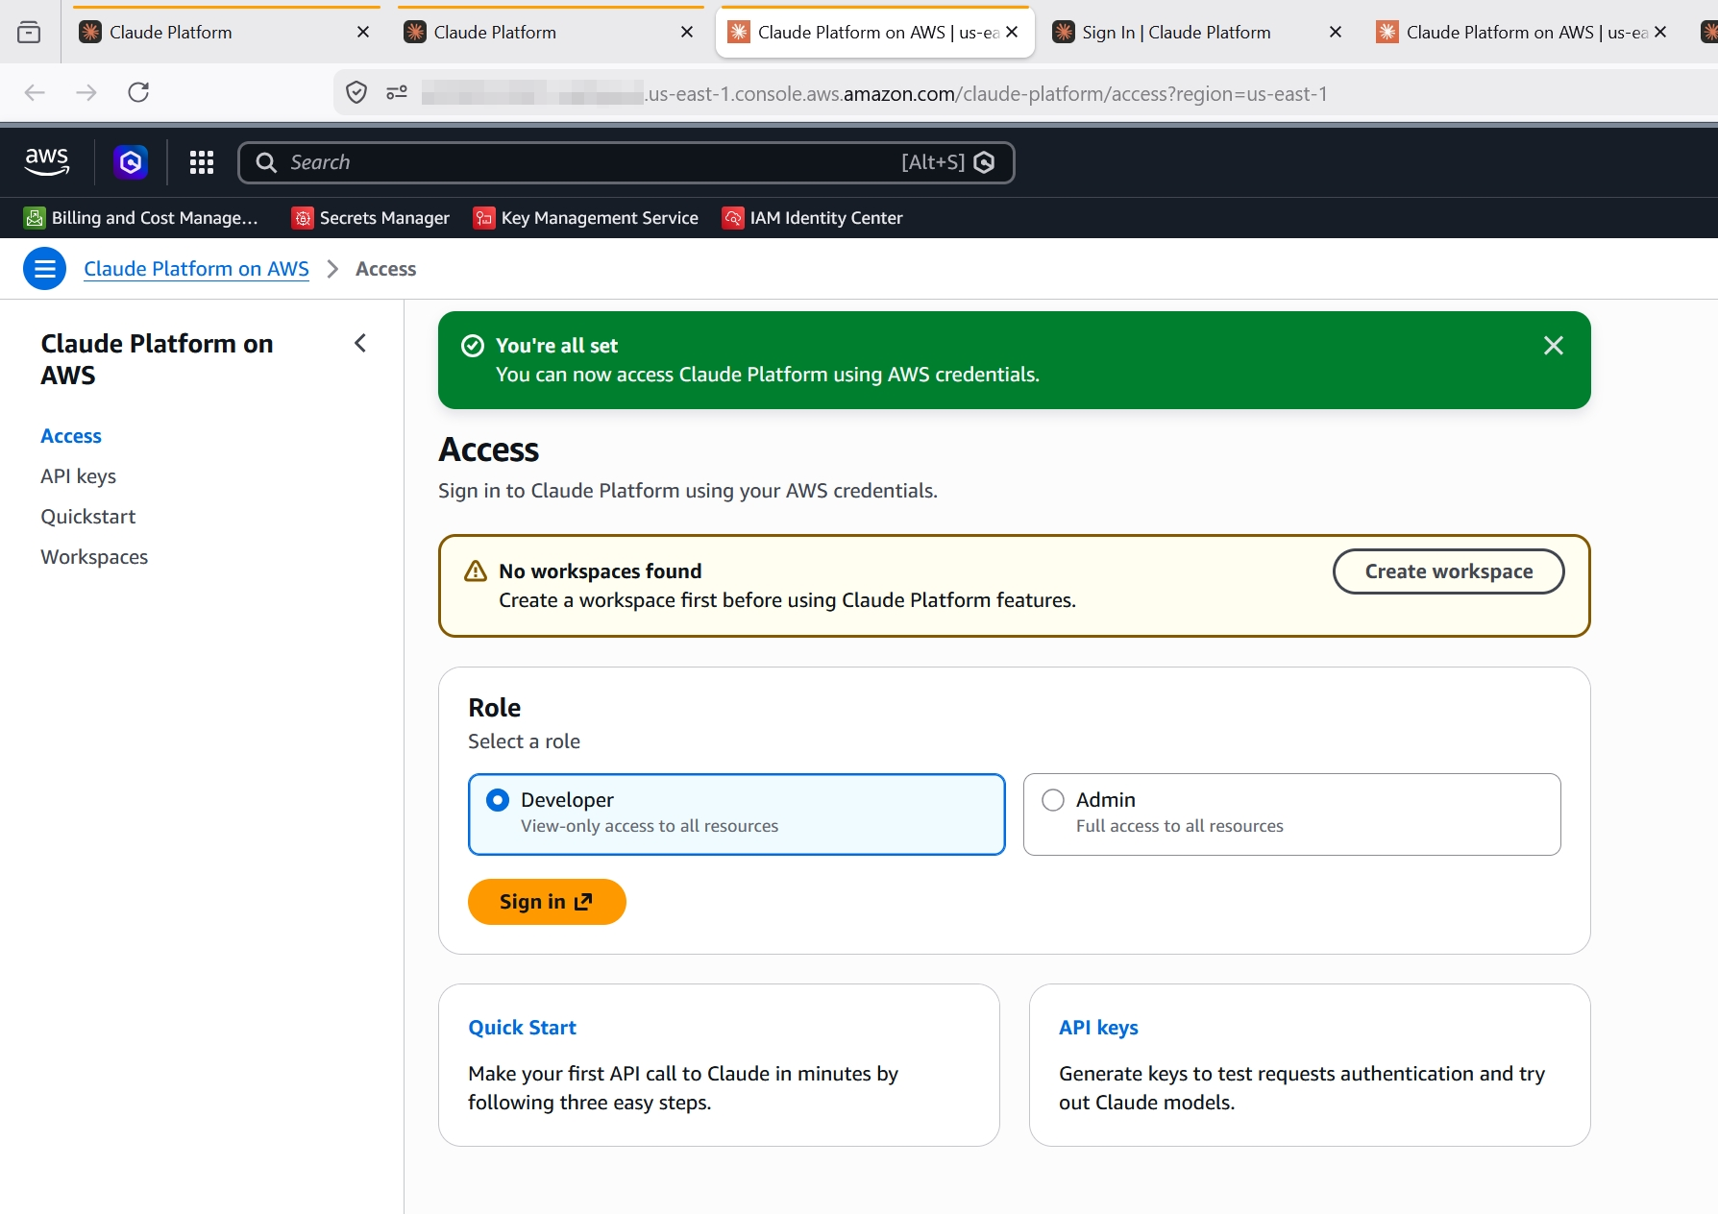
Task: Click the magnifier icon in AWS search
Action: point(266,162)
